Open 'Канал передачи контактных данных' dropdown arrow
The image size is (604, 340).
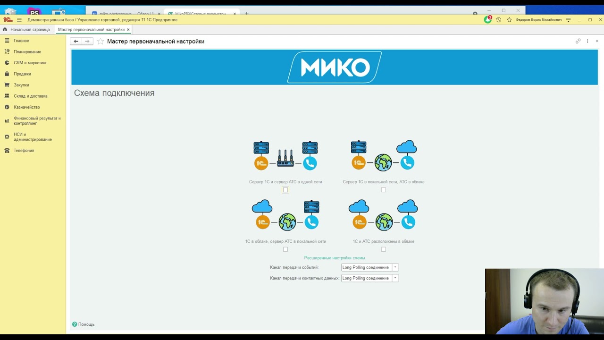pos(395,278)
